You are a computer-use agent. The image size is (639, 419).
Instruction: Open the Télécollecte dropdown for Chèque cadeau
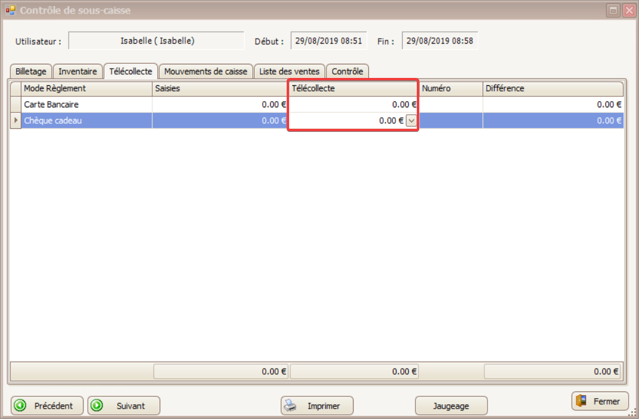tap(411, 120)
